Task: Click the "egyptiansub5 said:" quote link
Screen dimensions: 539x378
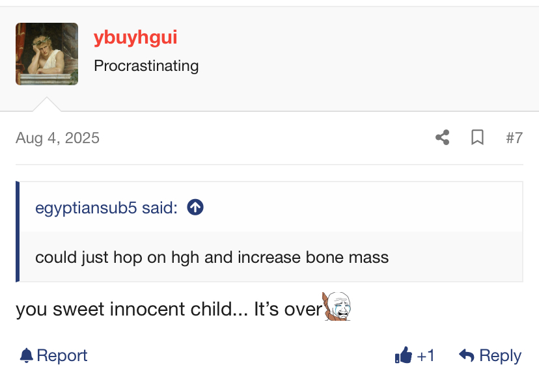Action: (x=106, y=208)
